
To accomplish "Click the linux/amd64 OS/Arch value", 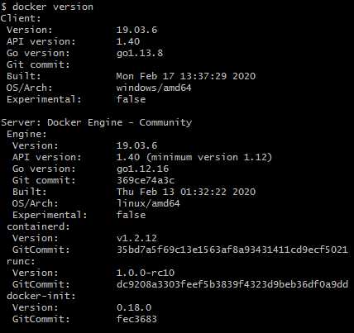I will [148, 203].
